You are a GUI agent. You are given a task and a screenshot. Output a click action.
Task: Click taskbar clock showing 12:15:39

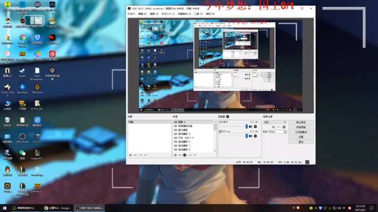click(x=360, y=208)
